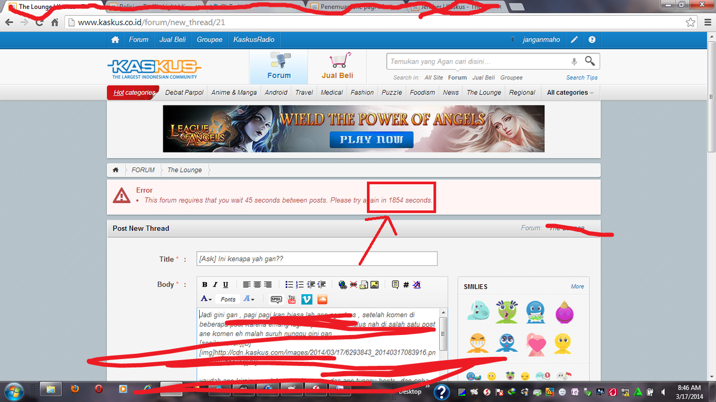Image resolution: width=716 pixels, height=402 pixels.
Task: Insert the pink heart smiley
Action: click(x=537, y=344)
